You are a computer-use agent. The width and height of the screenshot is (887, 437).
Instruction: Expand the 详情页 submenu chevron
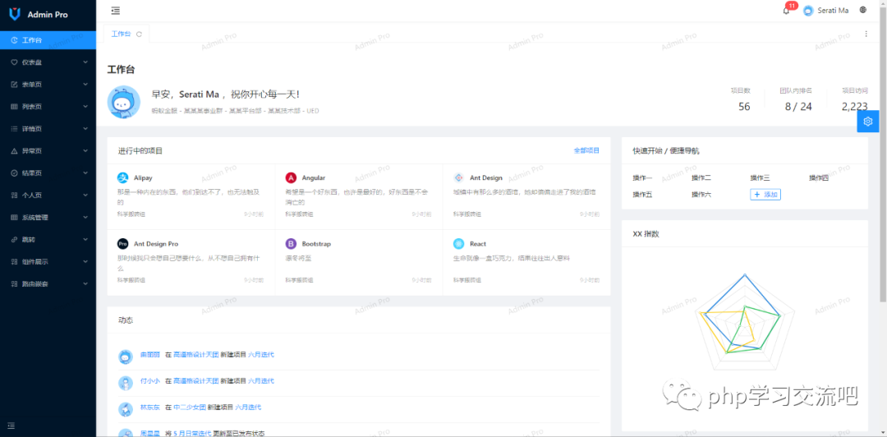[x=85, y=128]
